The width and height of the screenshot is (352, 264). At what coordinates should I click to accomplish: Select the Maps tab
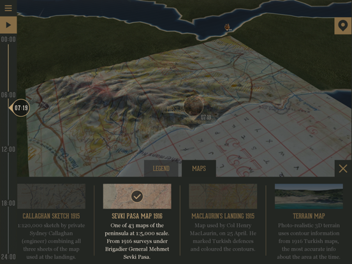[x=199, y=168]
